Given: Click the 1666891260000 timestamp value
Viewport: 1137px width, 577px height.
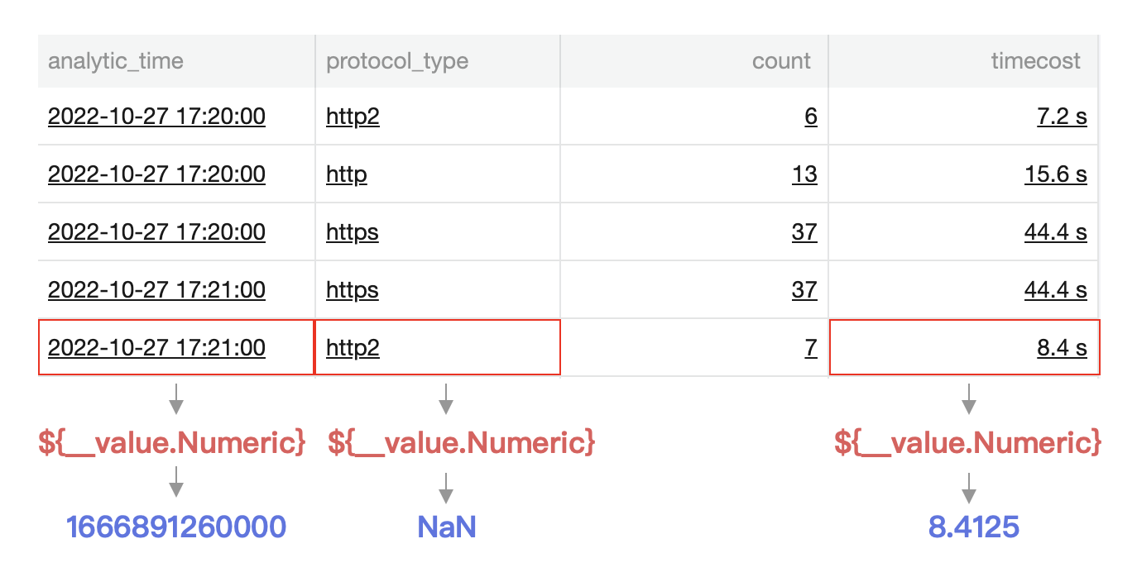Looking at the screenshot, I should (x=175, y=527).
